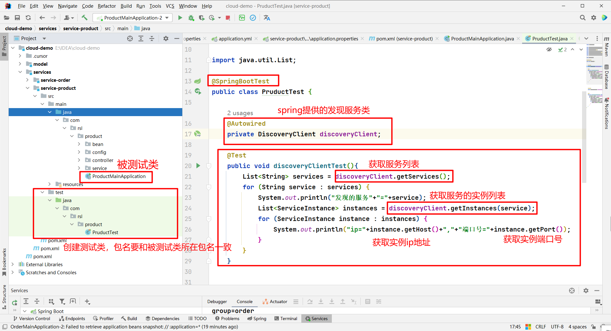Add a service with the plus icon

click(87, 301)
